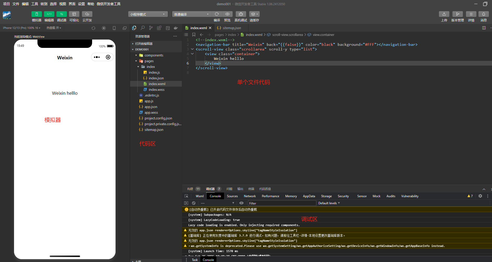This screenshot has height=262, width=492.
Task: Click the hot reload setting text
Action: pos(54,28)
